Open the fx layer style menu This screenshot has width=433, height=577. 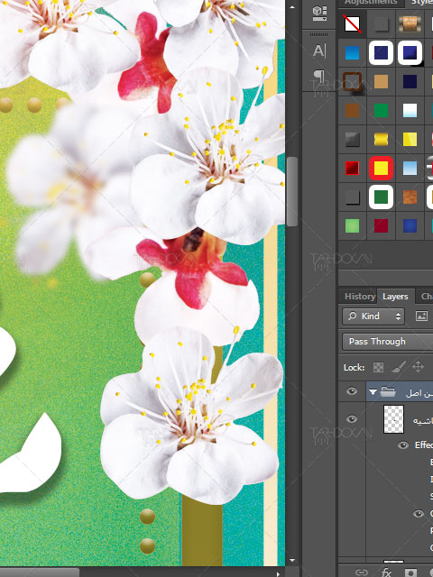pyautogui.click(x=386, y=572)
